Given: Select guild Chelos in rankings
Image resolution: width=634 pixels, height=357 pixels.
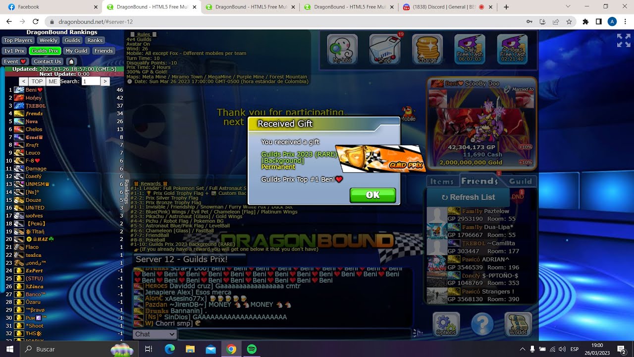Looking at the screenshot, I should point(34,129).
